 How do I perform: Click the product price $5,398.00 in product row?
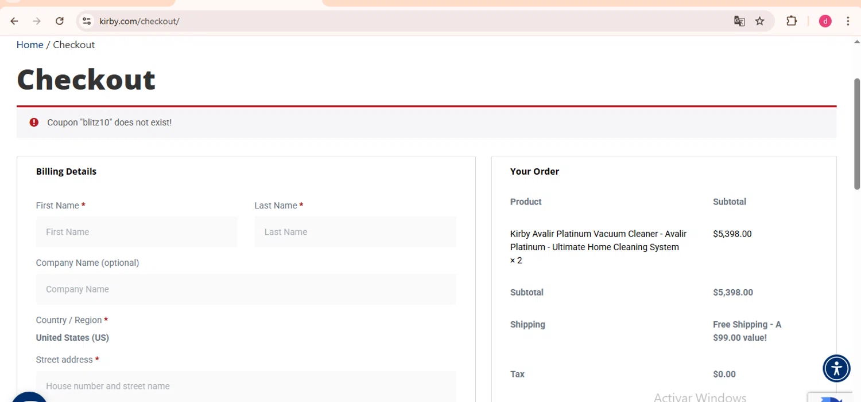pyautogui.click(x=732, y=234)
